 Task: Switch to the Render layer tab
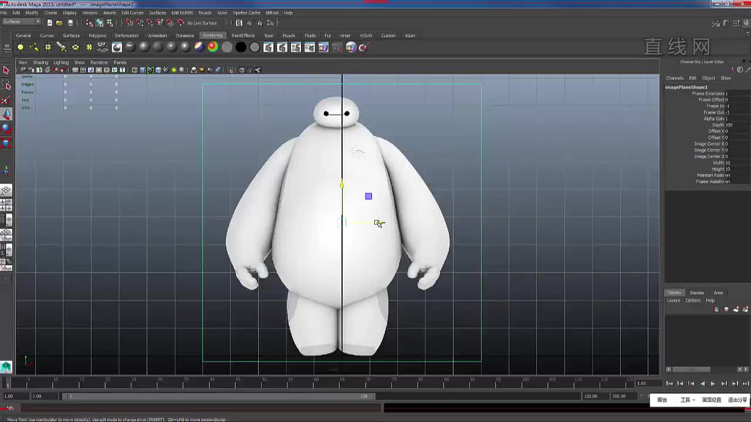click(x=696, y=292)
